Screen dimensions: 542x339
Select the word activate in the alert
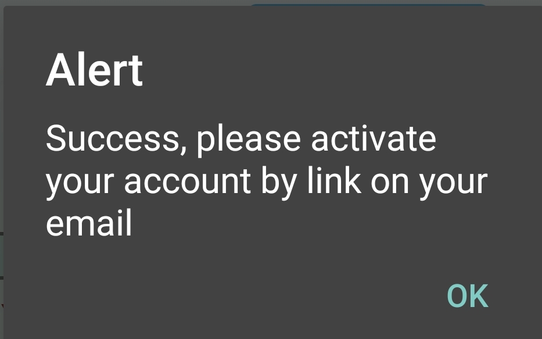[374, 138]
